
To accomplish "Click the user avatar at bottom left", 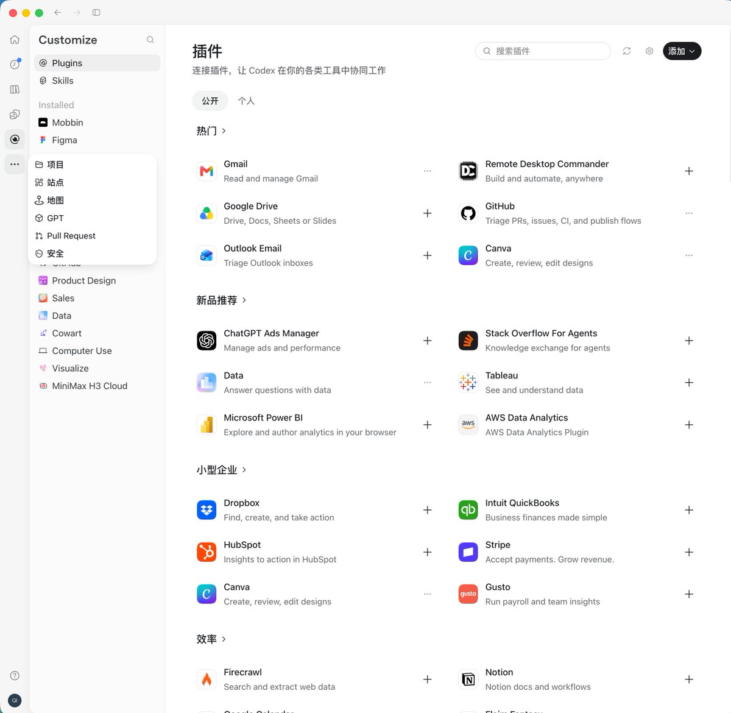I will pos(15,700).
